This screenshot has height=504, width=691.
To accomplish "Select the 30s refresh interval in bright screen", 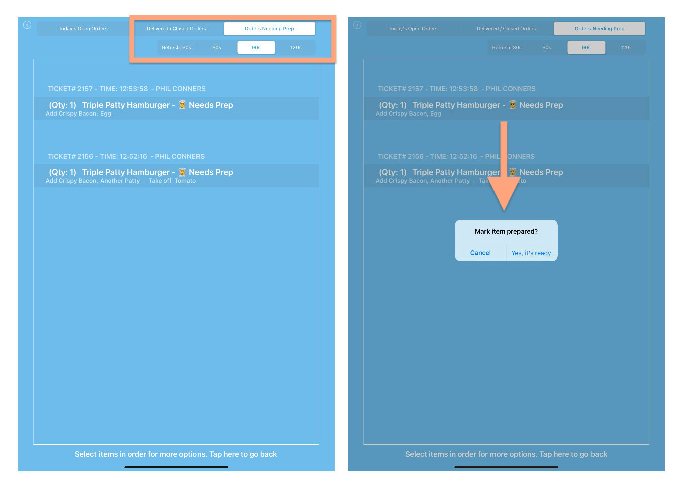I will tap(176, 48).
